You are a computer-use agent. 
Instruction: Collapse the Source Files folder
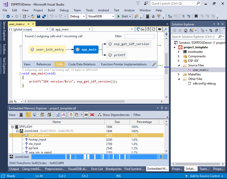179,65
